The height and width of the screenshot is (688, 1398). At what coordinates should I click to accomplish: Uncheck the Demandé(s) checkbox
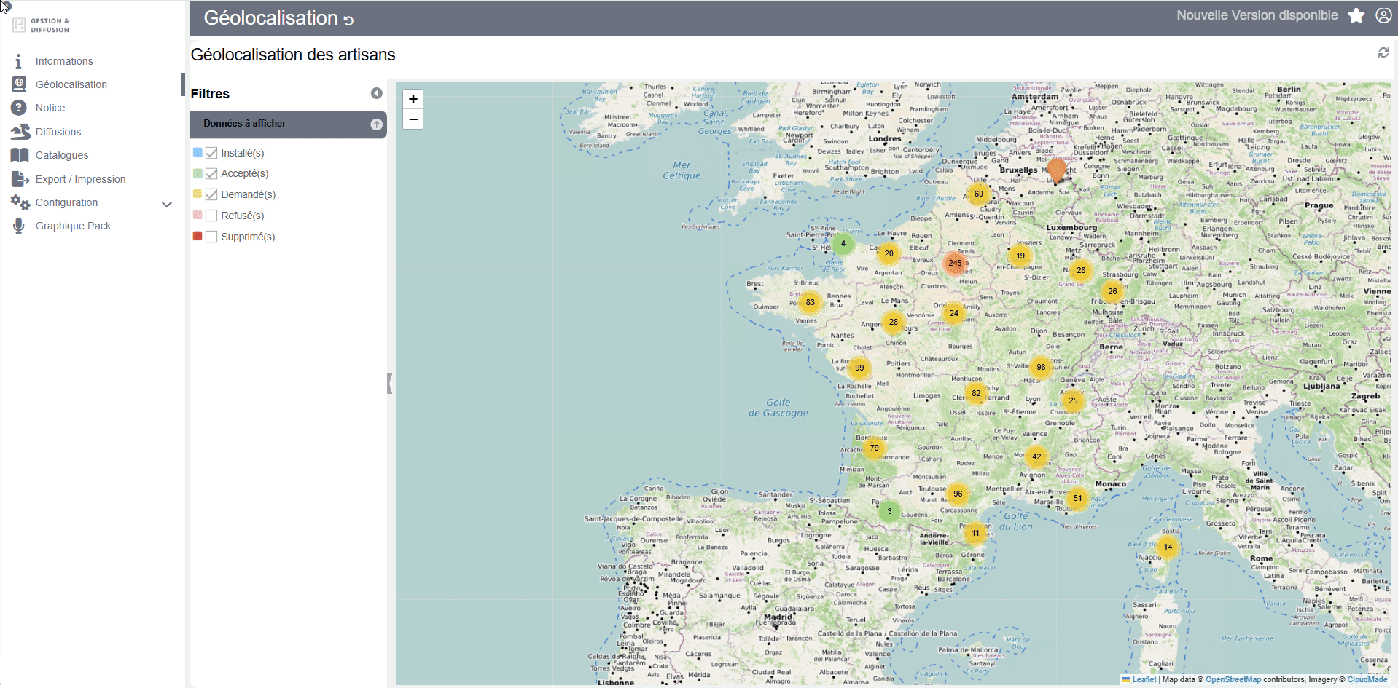[211, 194]
